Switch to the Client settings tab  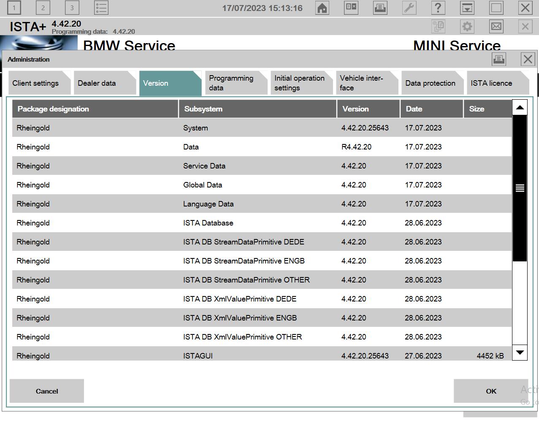tap(40, 83)
